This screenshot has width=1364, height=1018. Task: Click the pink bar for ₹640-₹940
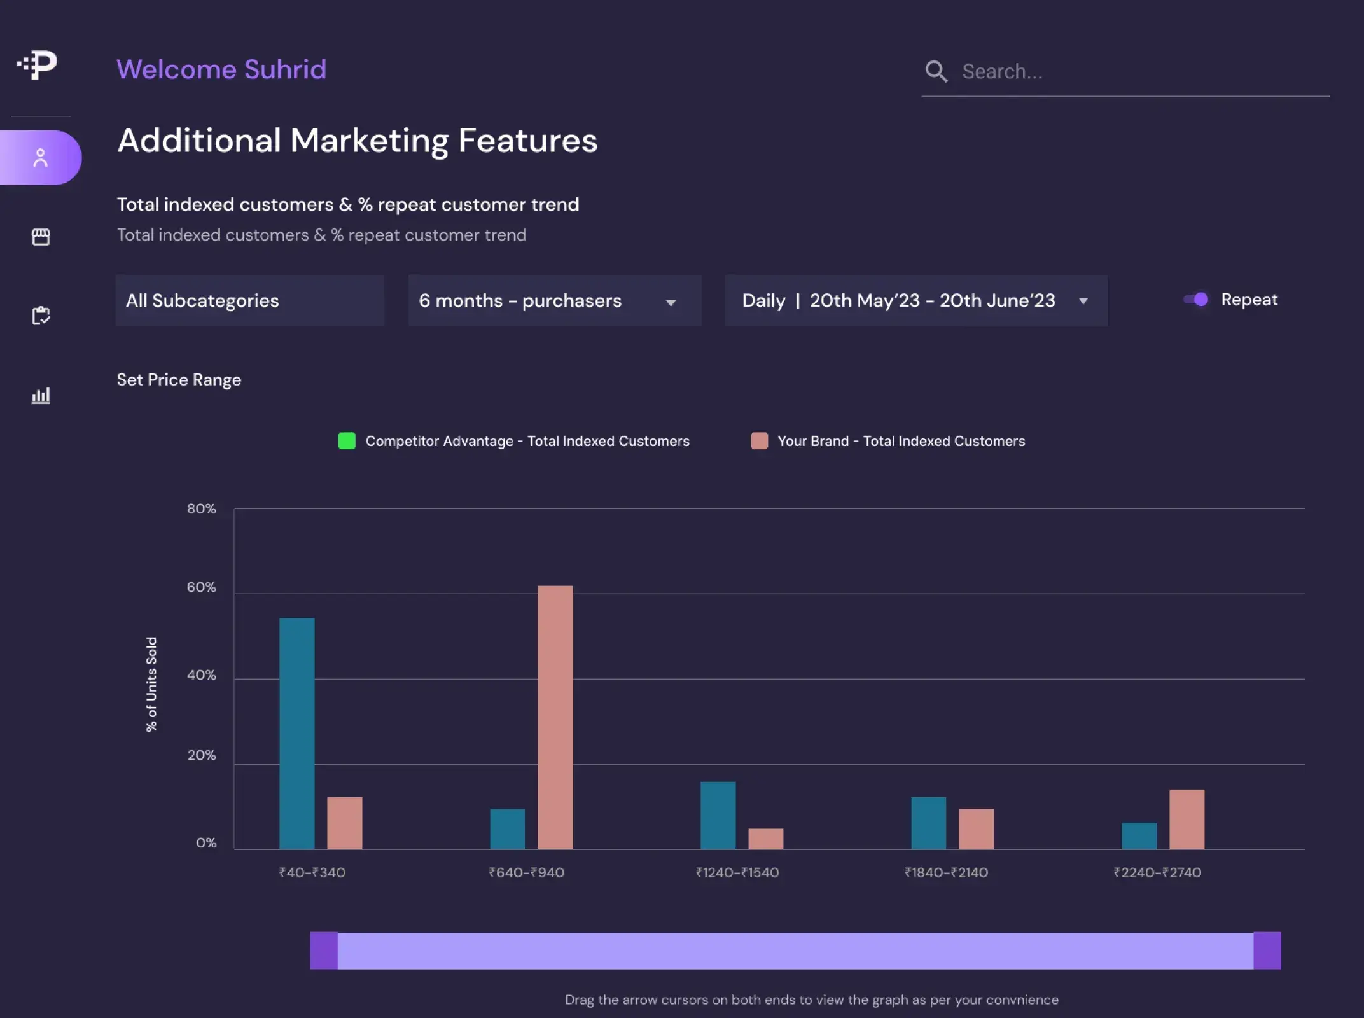pyautogui.click(x=555, y=717)
